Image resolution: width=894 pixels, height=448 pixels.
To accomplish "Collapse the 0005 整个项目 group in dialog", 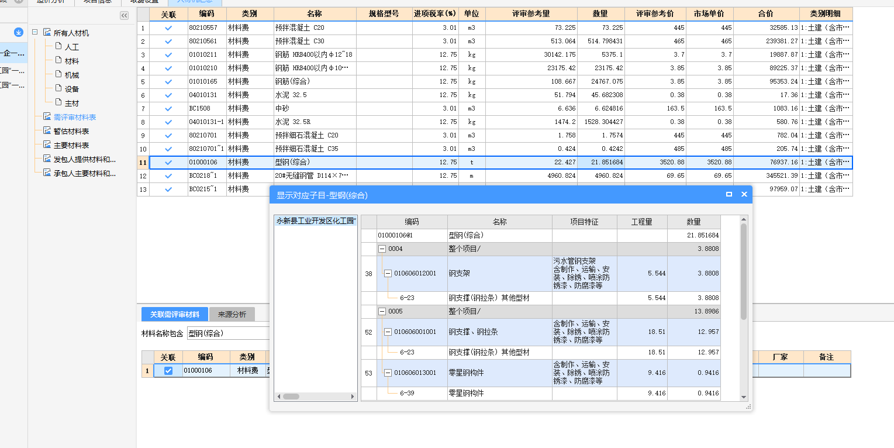I will (x=382, y=311).
